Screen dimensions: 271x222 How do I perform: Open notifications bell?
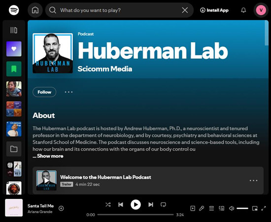pos(243,10)
